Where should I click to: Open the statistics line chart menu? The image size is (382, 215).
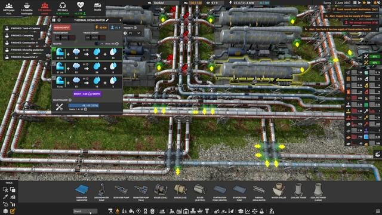point(248,211)
